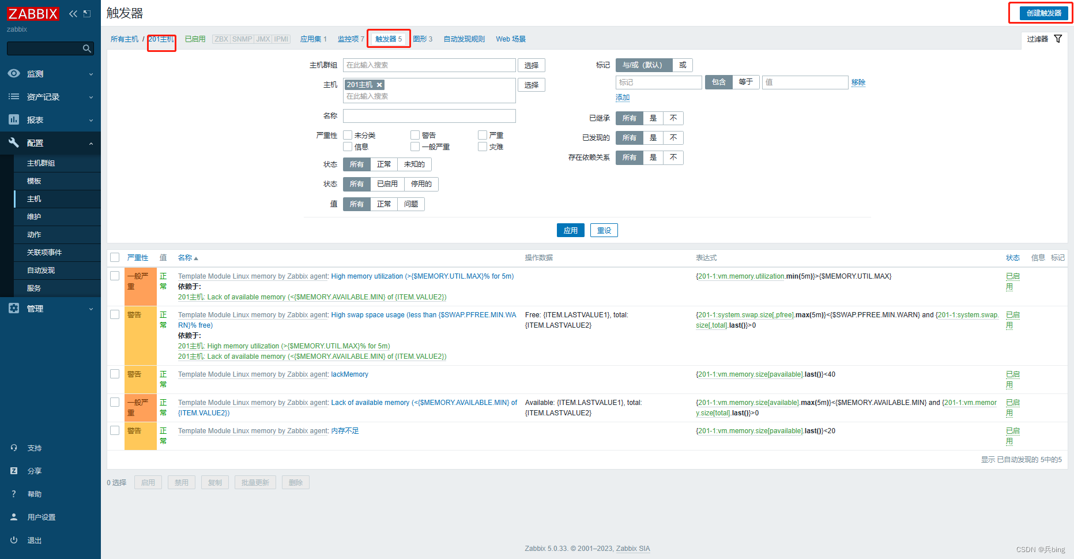Click the eye icon for 监测
Image resolution: width=1074 pixels, height=559 pixels.
click(x=14, y=74)
